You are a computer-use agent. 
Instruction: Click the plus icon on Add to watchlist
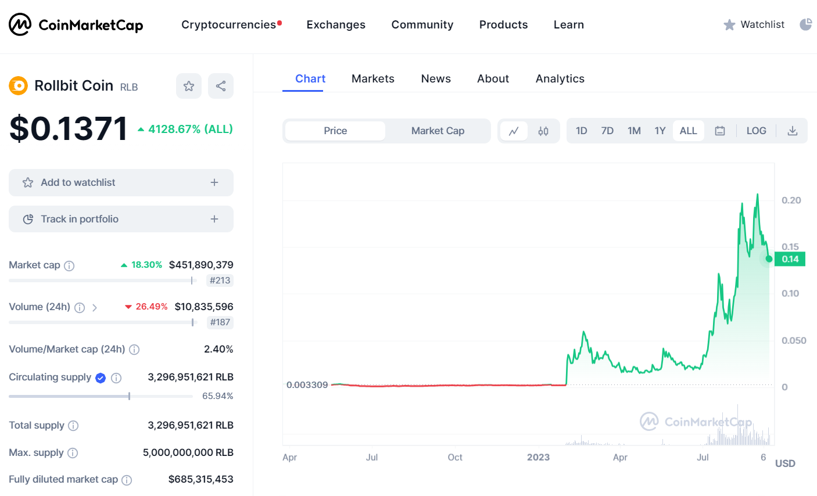[x=214, y=182]
